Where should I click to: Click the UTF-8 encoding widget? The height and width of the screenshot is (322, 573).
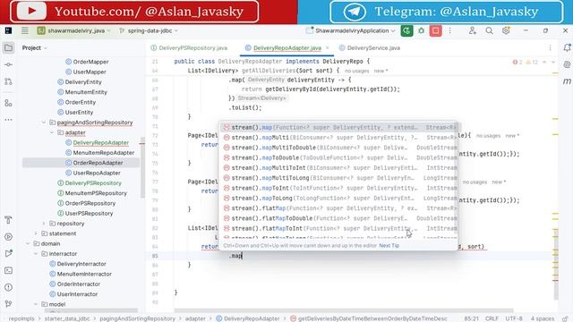point(514,318)
